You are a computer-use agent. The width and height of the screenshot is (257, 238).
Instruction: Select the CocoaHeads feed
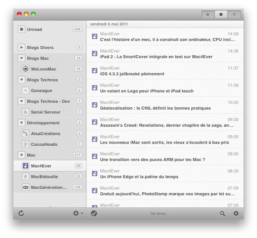tap(50, 144)
